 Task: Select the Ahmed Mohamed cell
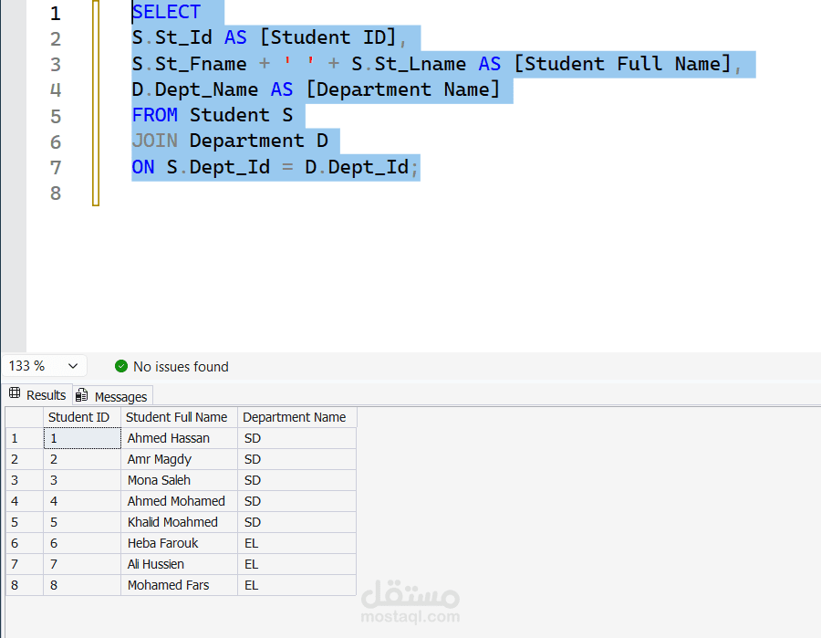click(179, 501)
